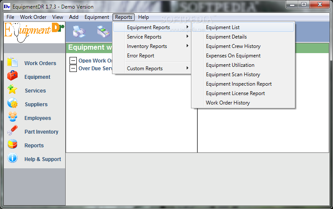Image resolution: width=333 pixels, height=209 pixels.
Task: Click the Work Orders folder icon
Action: (12, 62)
